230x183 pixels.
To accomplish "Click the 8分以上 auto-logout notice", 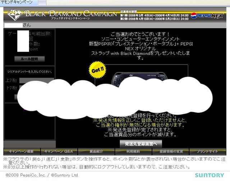I will [97, 167].
